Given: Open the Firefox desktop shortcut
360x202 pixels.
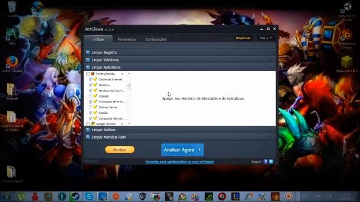Looking at the screenshot, I should pos(12,64).
